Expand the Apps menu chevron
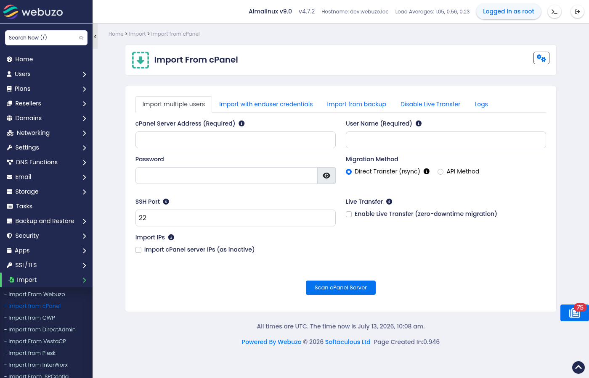589x378 pixels. (85, 251)
